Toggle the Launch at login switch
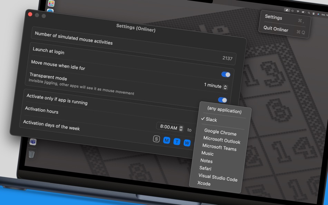The image size is (328, 205). coord(226,75)
